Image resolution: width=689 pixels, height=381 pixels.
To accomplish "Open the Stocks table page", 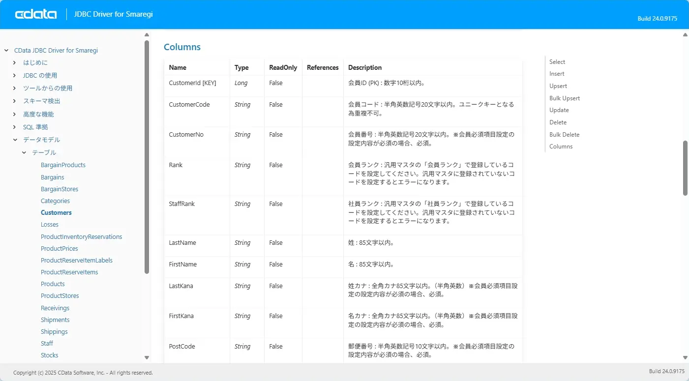I will (x=50, y=355).
